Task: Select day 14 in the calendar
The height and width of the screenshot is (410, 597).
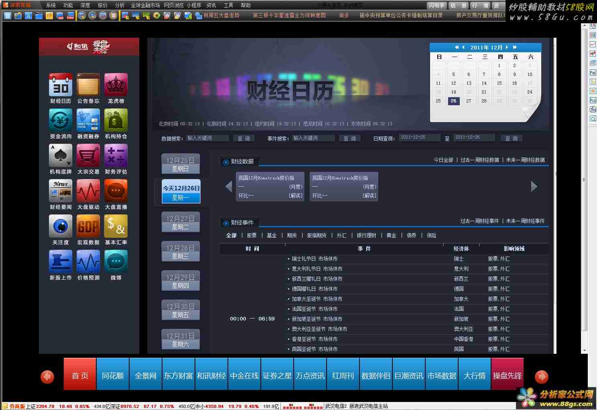Action: tap(484, 83)
